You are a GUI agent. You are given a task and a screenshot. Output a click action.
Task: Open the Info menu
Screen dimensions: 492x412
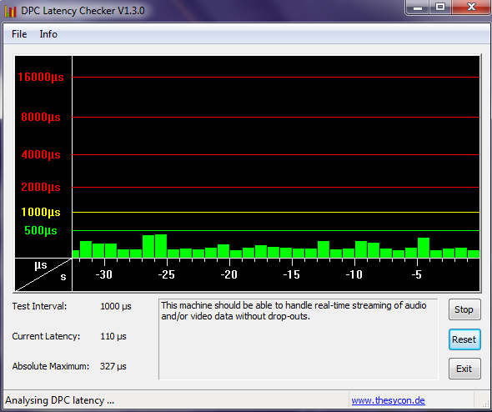click(x=48, y=34)
